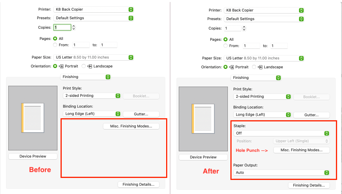Viewport: 342px width, 194px height.
Task: Click page preview thumbnail in After dialog
Action: pos(203,119)
